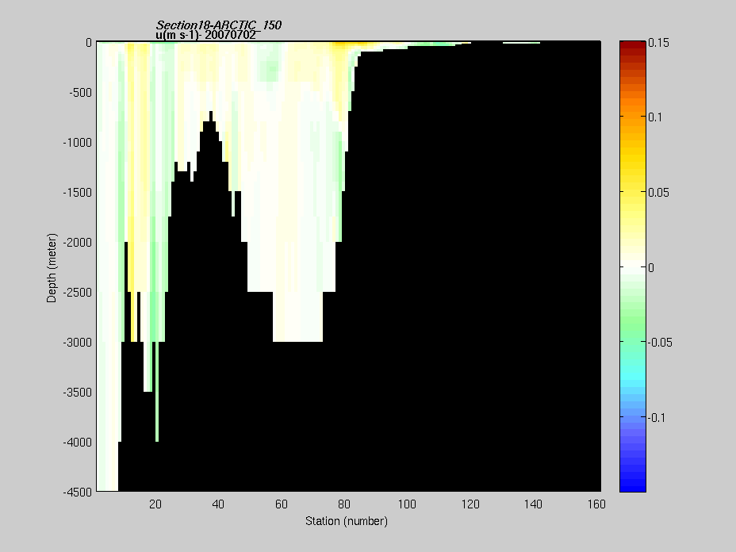736x552 pixels.
Task: Click the depth tick label '-500'
Action: (80, 93)
